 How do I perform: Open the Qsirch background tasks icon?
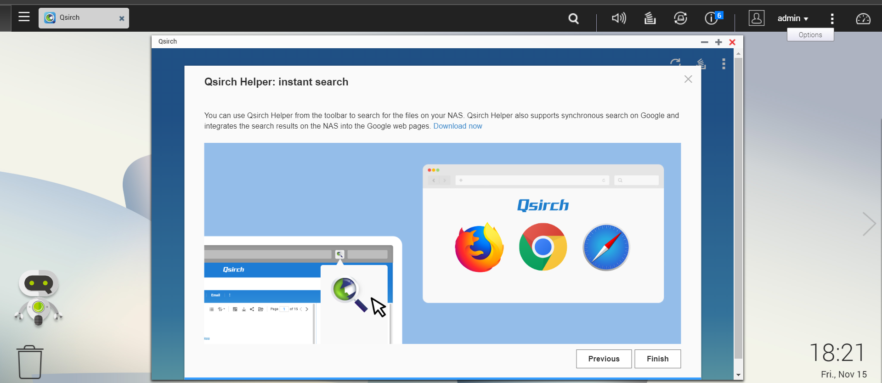point(701,63)
